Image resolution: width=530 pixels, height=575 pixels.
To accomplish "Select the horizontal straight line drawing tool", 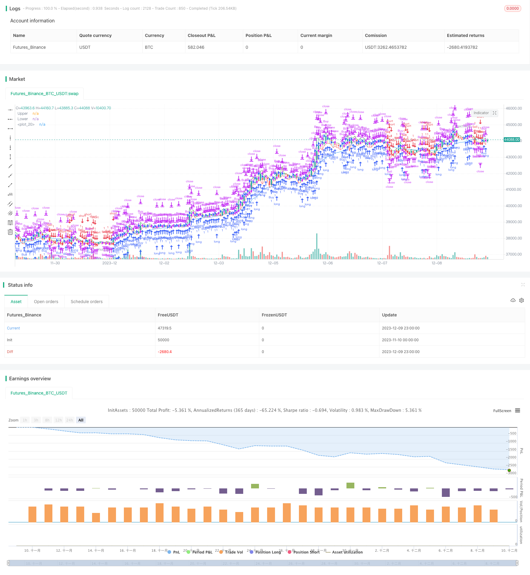I will tap(10, 110).
